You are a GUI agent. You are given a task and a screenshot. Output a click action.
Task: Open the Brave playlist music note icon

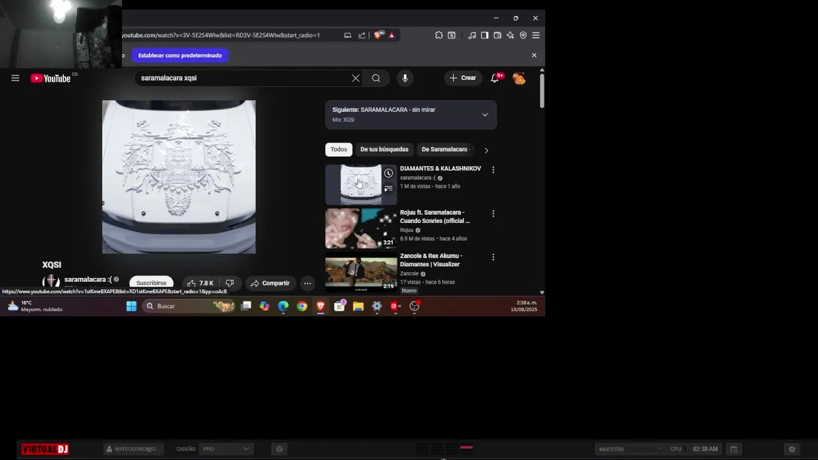[x=472, y=35]
